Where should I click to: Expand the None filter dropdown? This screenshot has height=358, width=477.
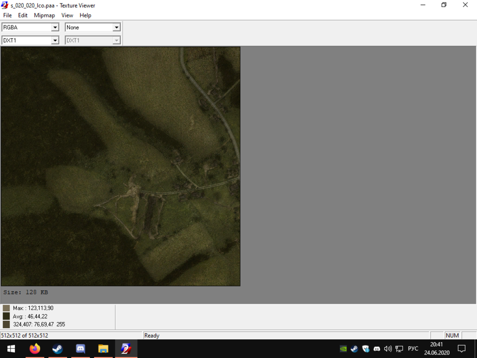pyautogui.click(x=116, y=27)
